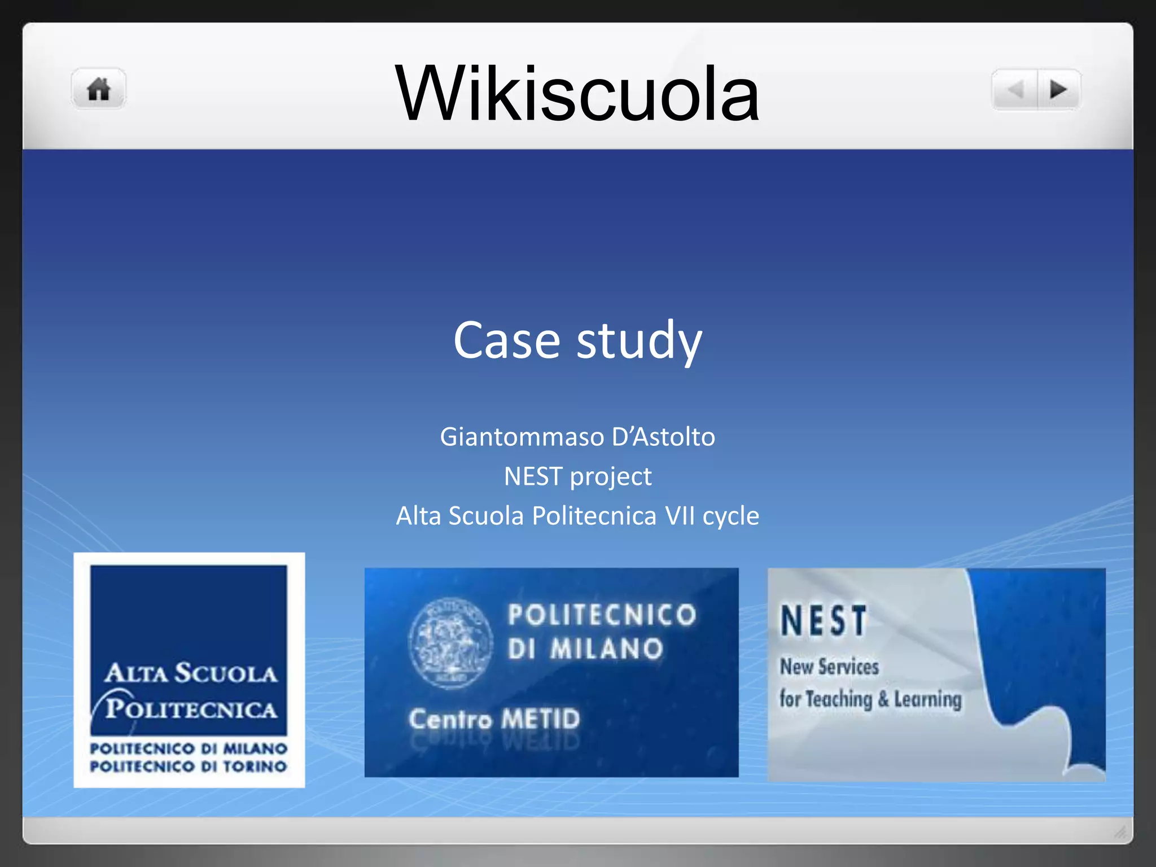Click the Giantommaso D'Astolto author name

[x=577, y=437]
